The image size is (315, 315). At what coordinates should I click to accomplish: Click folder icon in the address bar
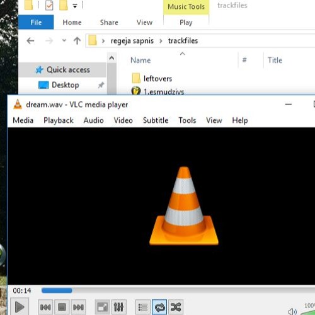tap(93, 40)
